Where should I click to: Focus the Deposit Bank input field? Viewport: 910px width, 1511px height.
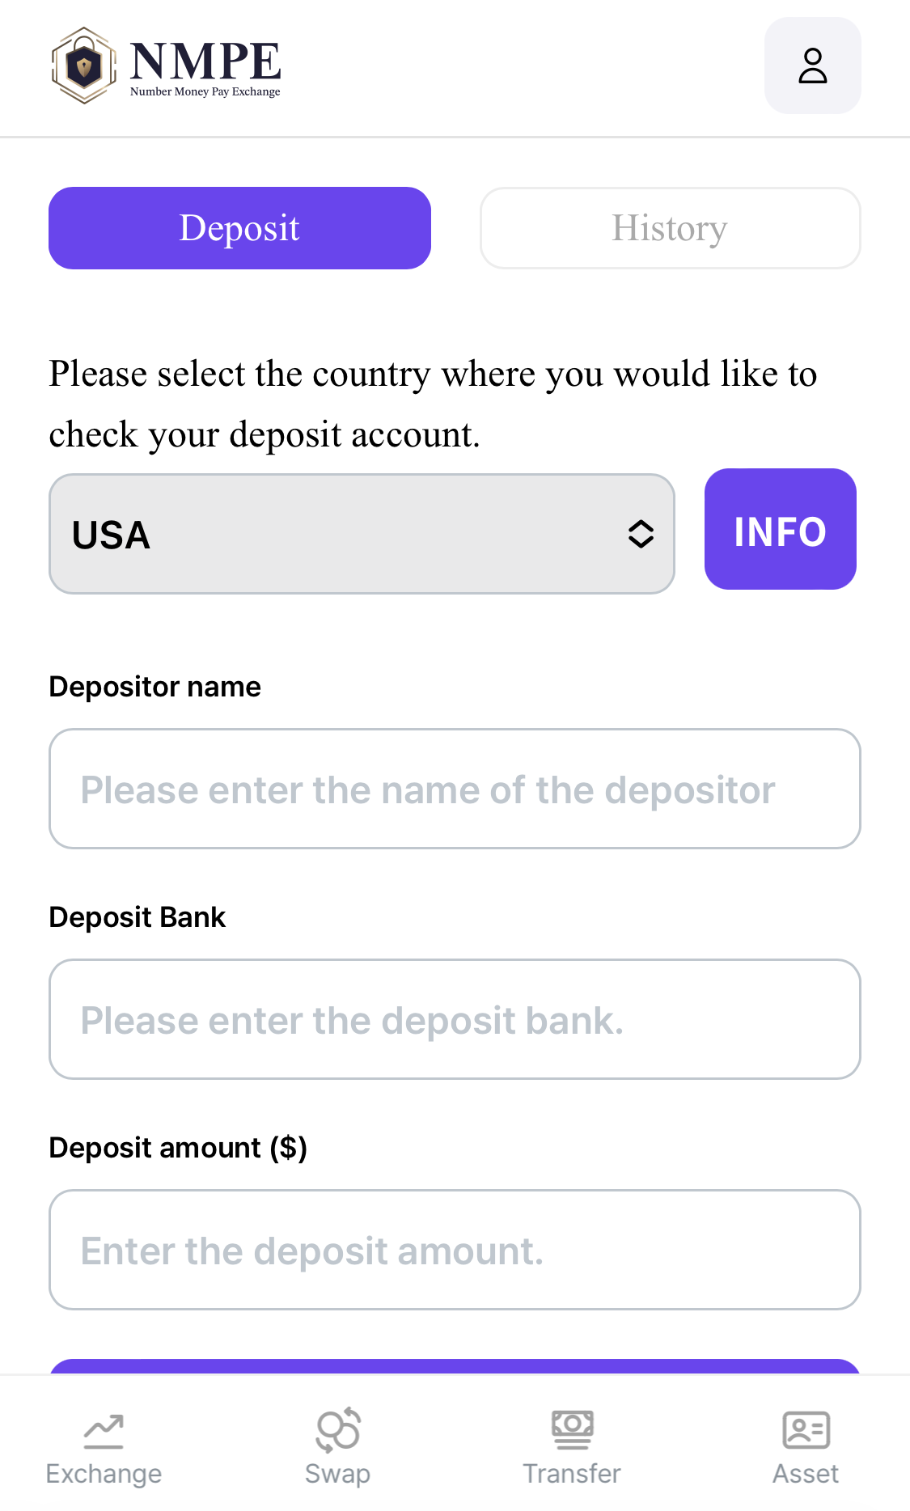pyautogui.click(x=455, y=1019)
